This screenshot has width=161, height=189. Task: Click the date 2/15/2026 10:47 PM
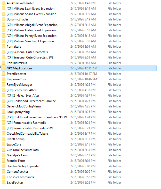(84, 74)
